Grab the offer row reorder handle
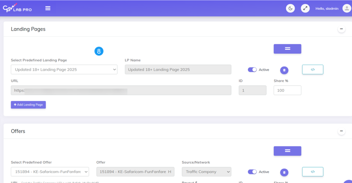The height and width of the screenshot is (183, 352). 287,151
